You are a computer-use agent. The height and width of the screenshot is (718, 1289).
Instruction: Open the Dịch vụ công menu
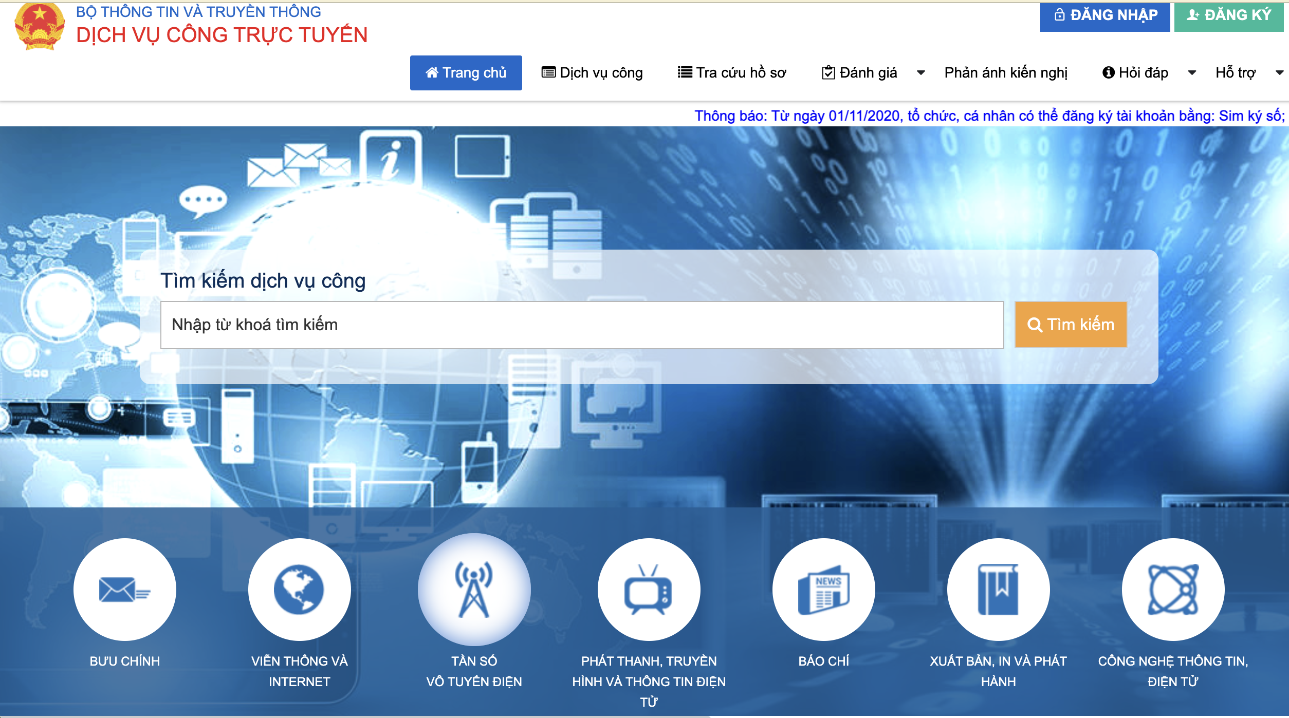pyautogui.click(x=592, y=73)
